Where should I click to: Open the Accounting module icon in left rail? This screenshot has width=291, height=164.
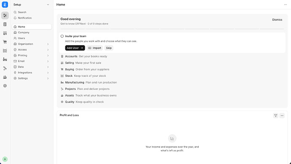5,24
